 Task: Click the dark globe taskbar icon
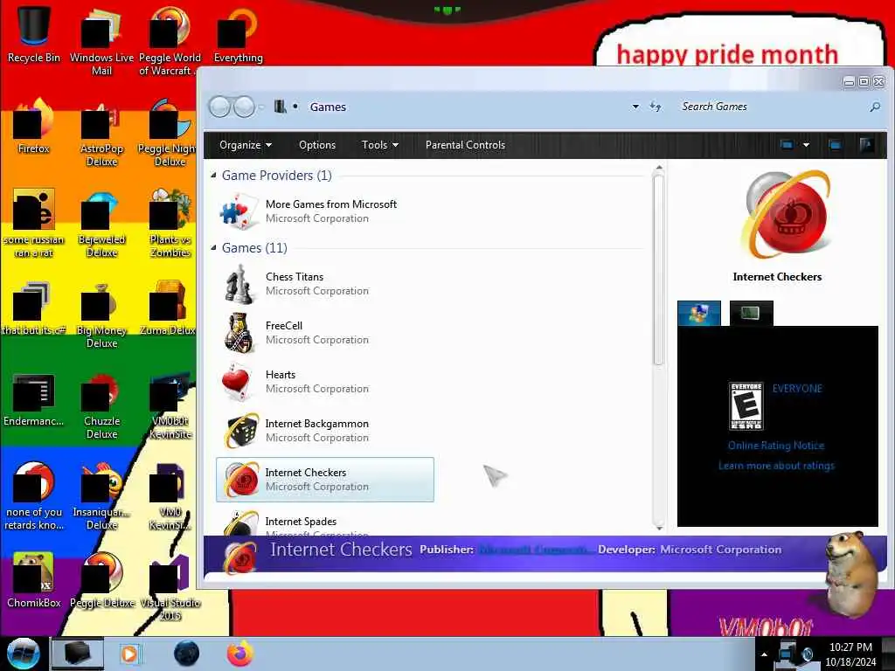tap(187, 654)
